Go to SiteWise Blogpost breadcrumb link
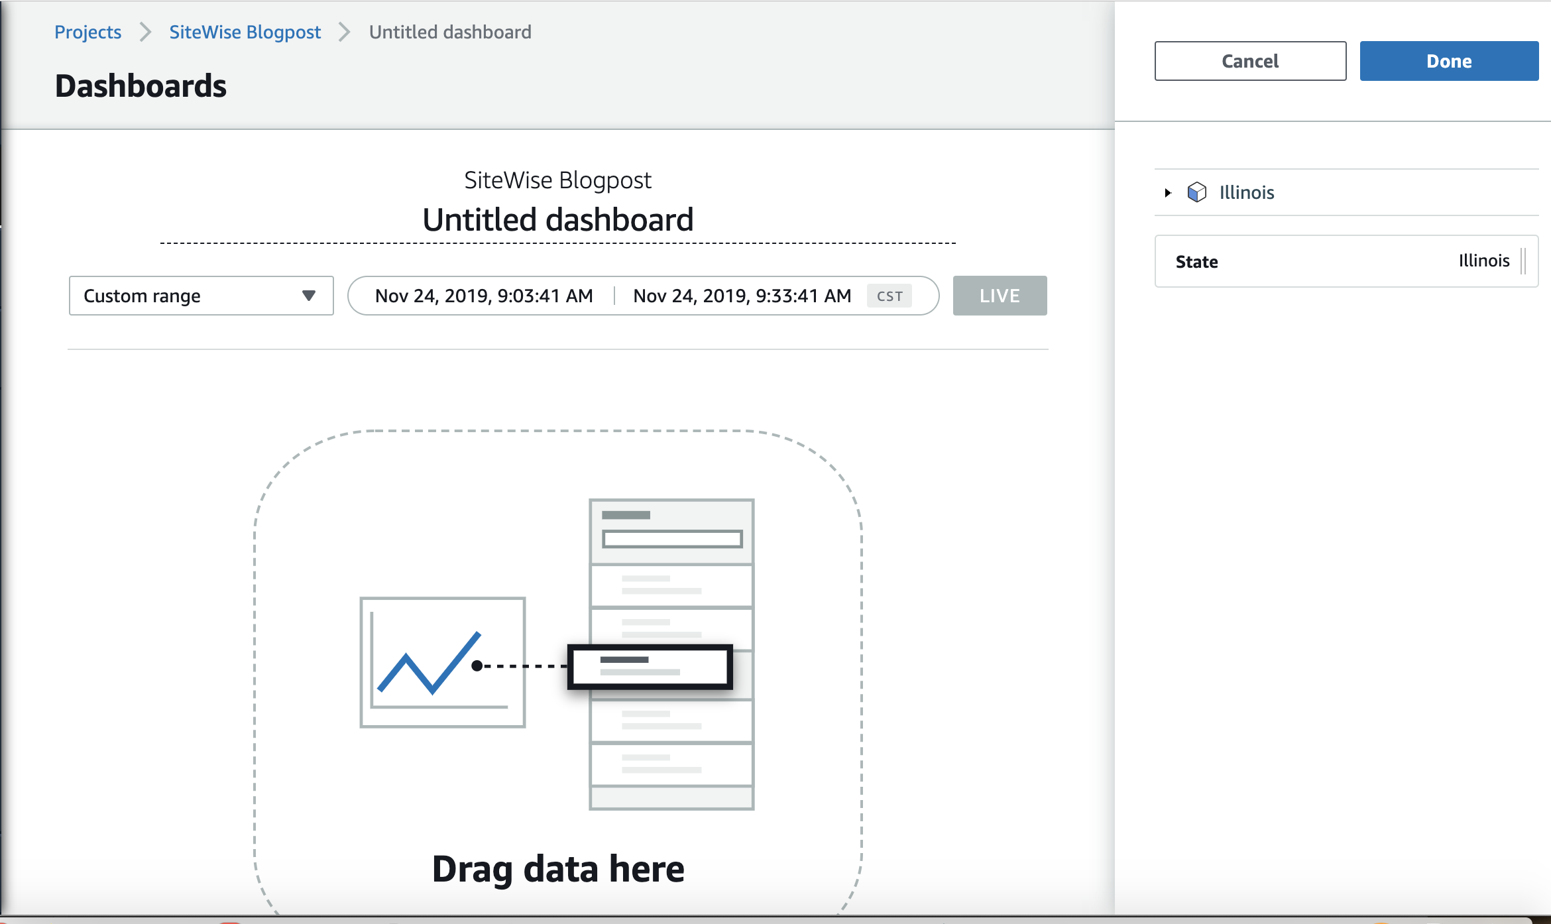 pyautogui.click(x=245, y=32)
